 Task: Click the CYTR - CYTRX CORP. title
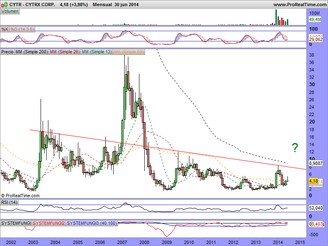pos(32,5)
